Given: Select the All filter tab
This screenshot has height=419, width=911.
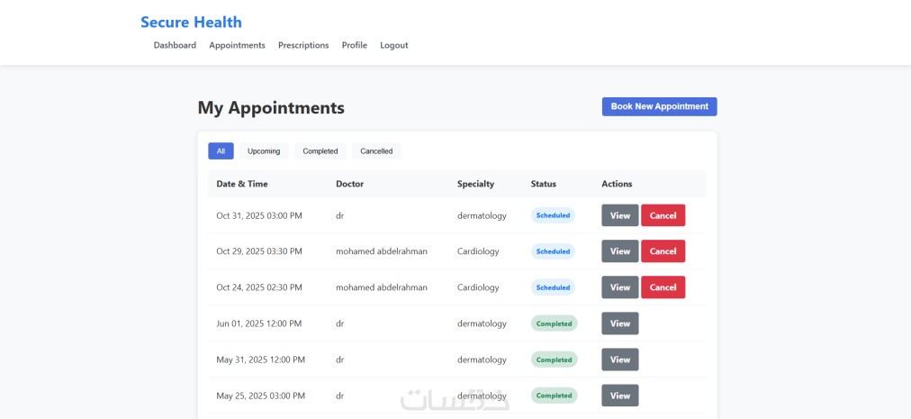Looking at the screenshot, I should coord(221,151).
